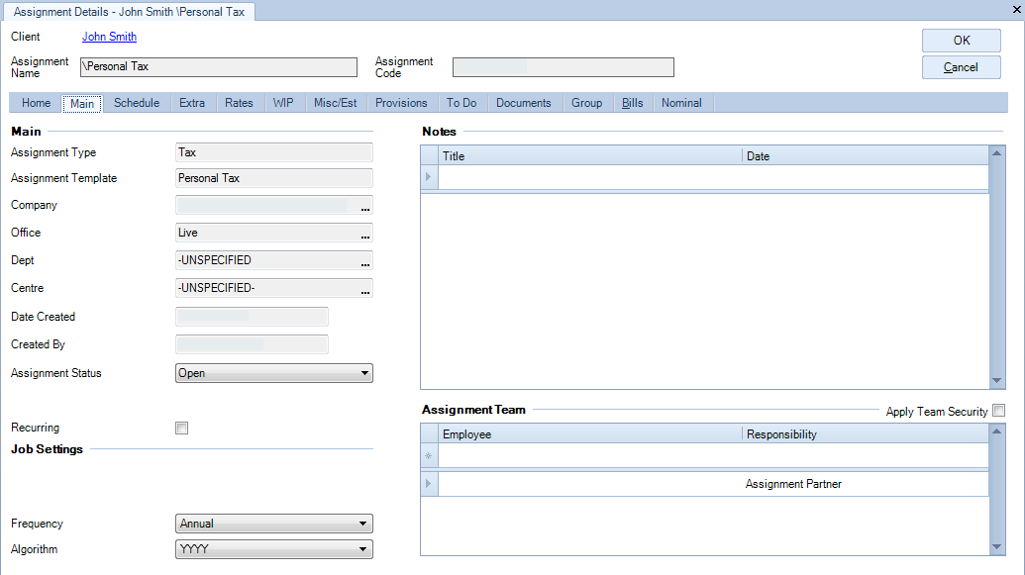Switch to the Schedule tab
Viewport: 1025px width, 575px height.
(137, 103)
